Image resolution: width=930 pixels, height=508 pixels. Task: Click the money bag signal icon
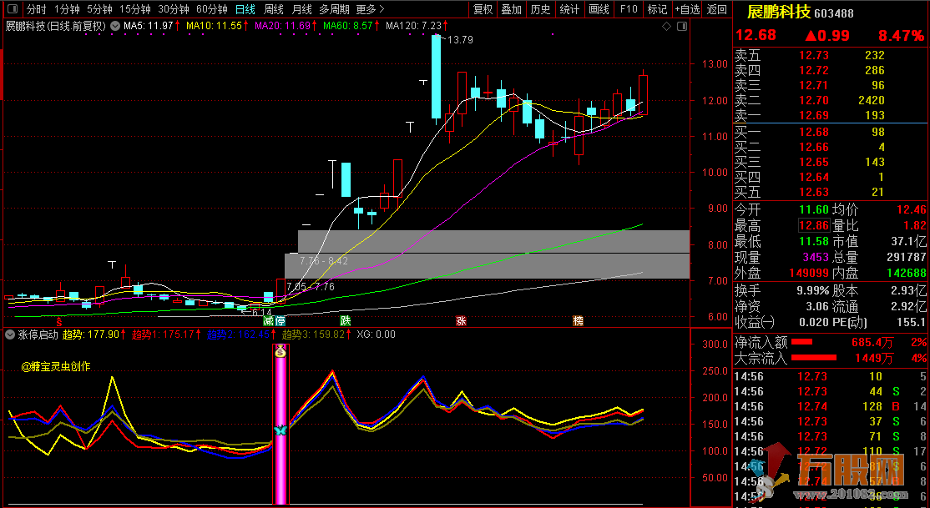point(281,351)
